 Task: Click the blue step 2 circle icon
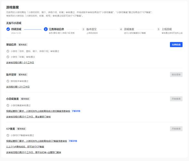point(46,29)
